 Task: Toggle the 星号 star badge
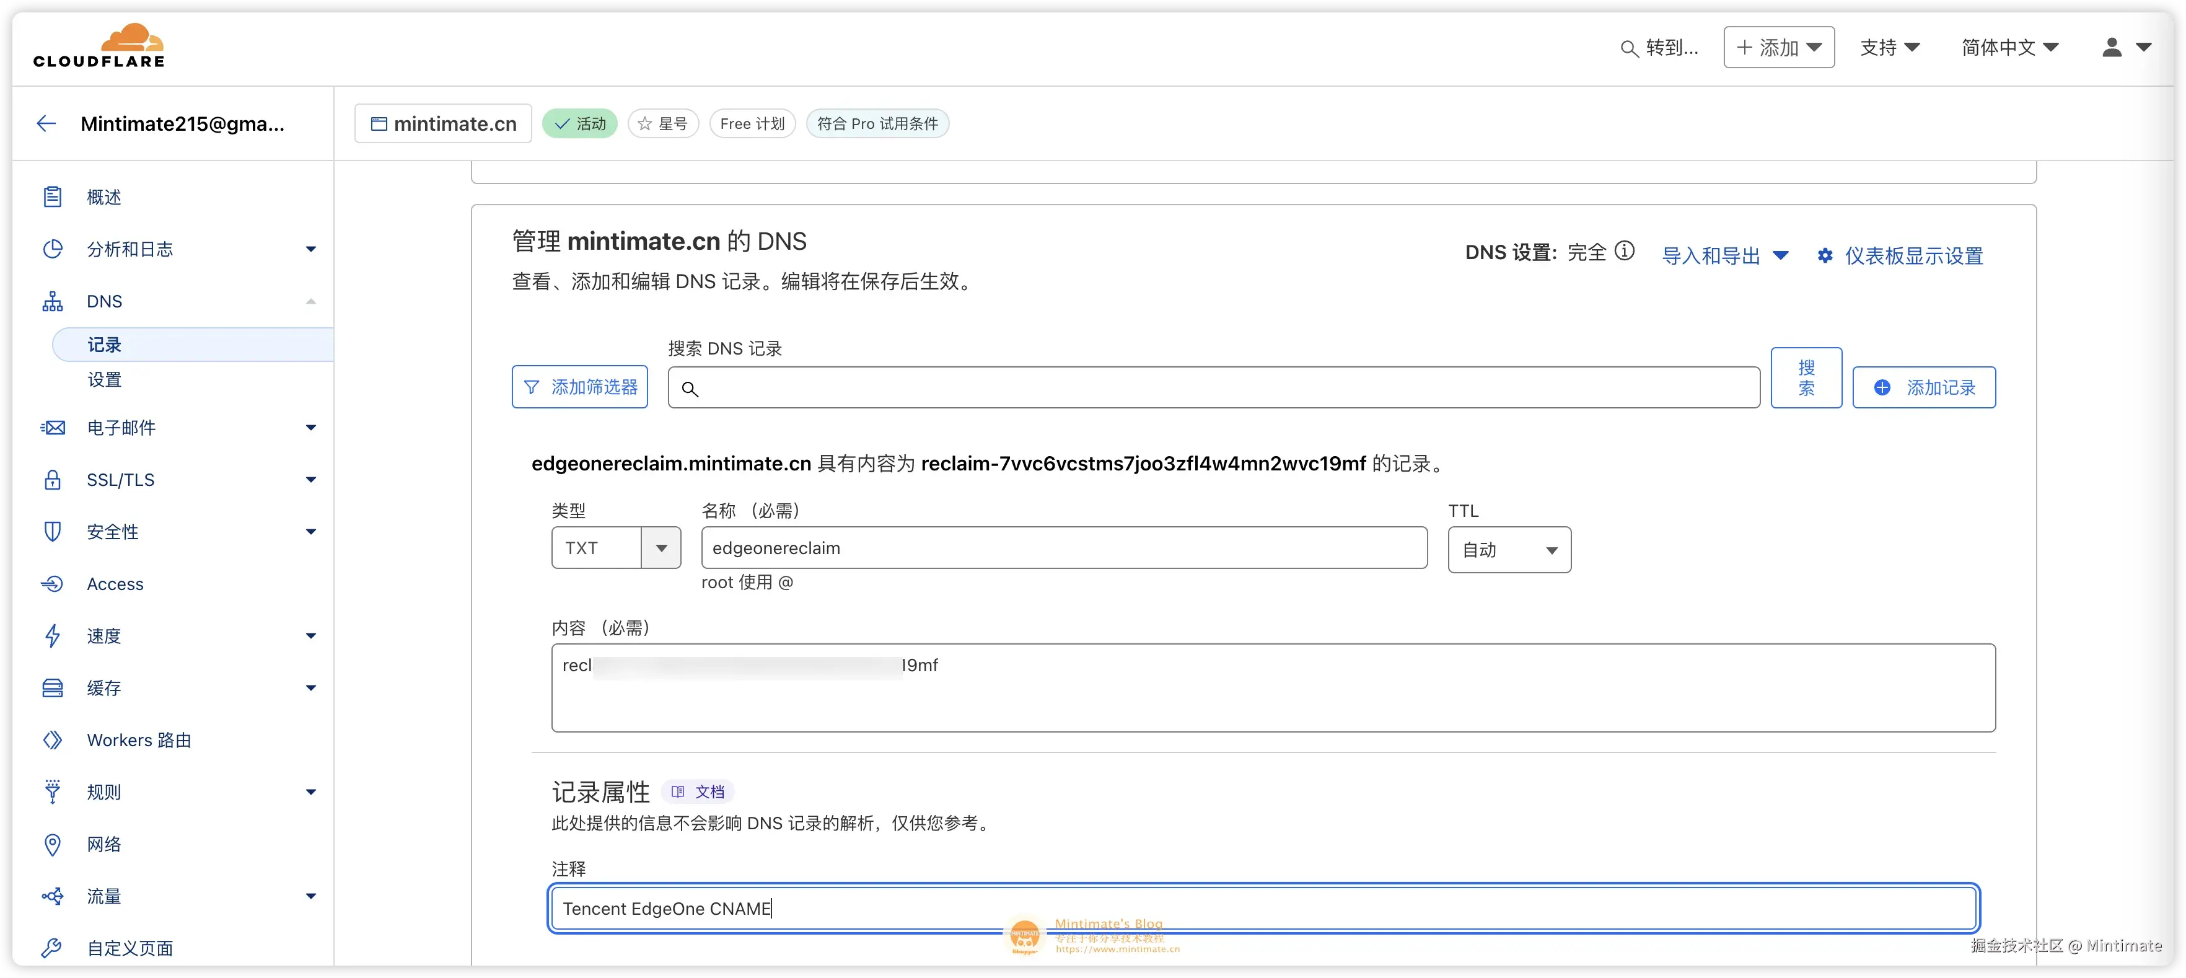(x=663, y=124)
